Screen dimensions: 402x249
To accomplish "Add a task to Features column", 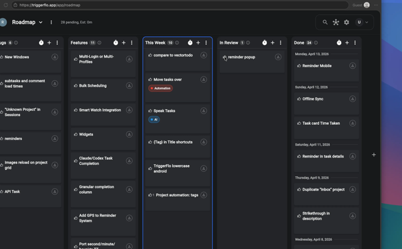I will pyautogui.click(x=124, y=43).
